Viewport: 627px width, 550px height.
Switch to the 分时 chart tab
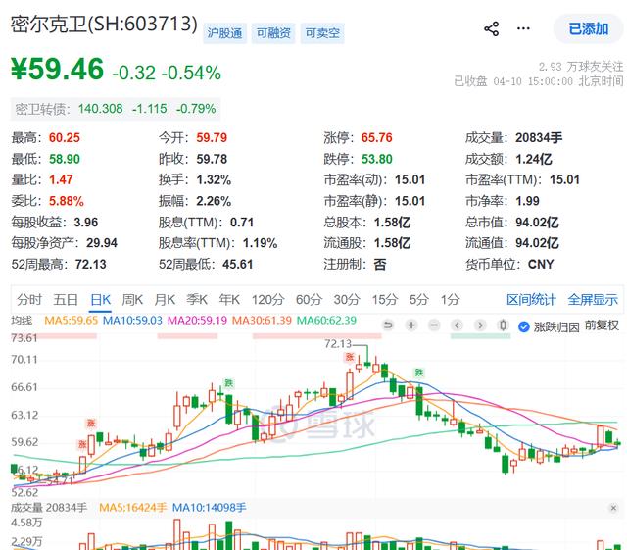tap(29, 299)
